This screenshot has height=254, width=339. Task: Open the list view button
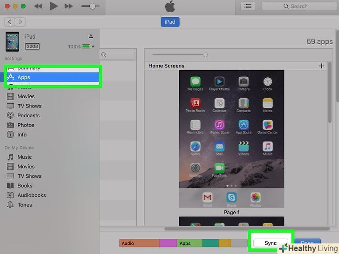pyautogui.click(x=248, y=6)
